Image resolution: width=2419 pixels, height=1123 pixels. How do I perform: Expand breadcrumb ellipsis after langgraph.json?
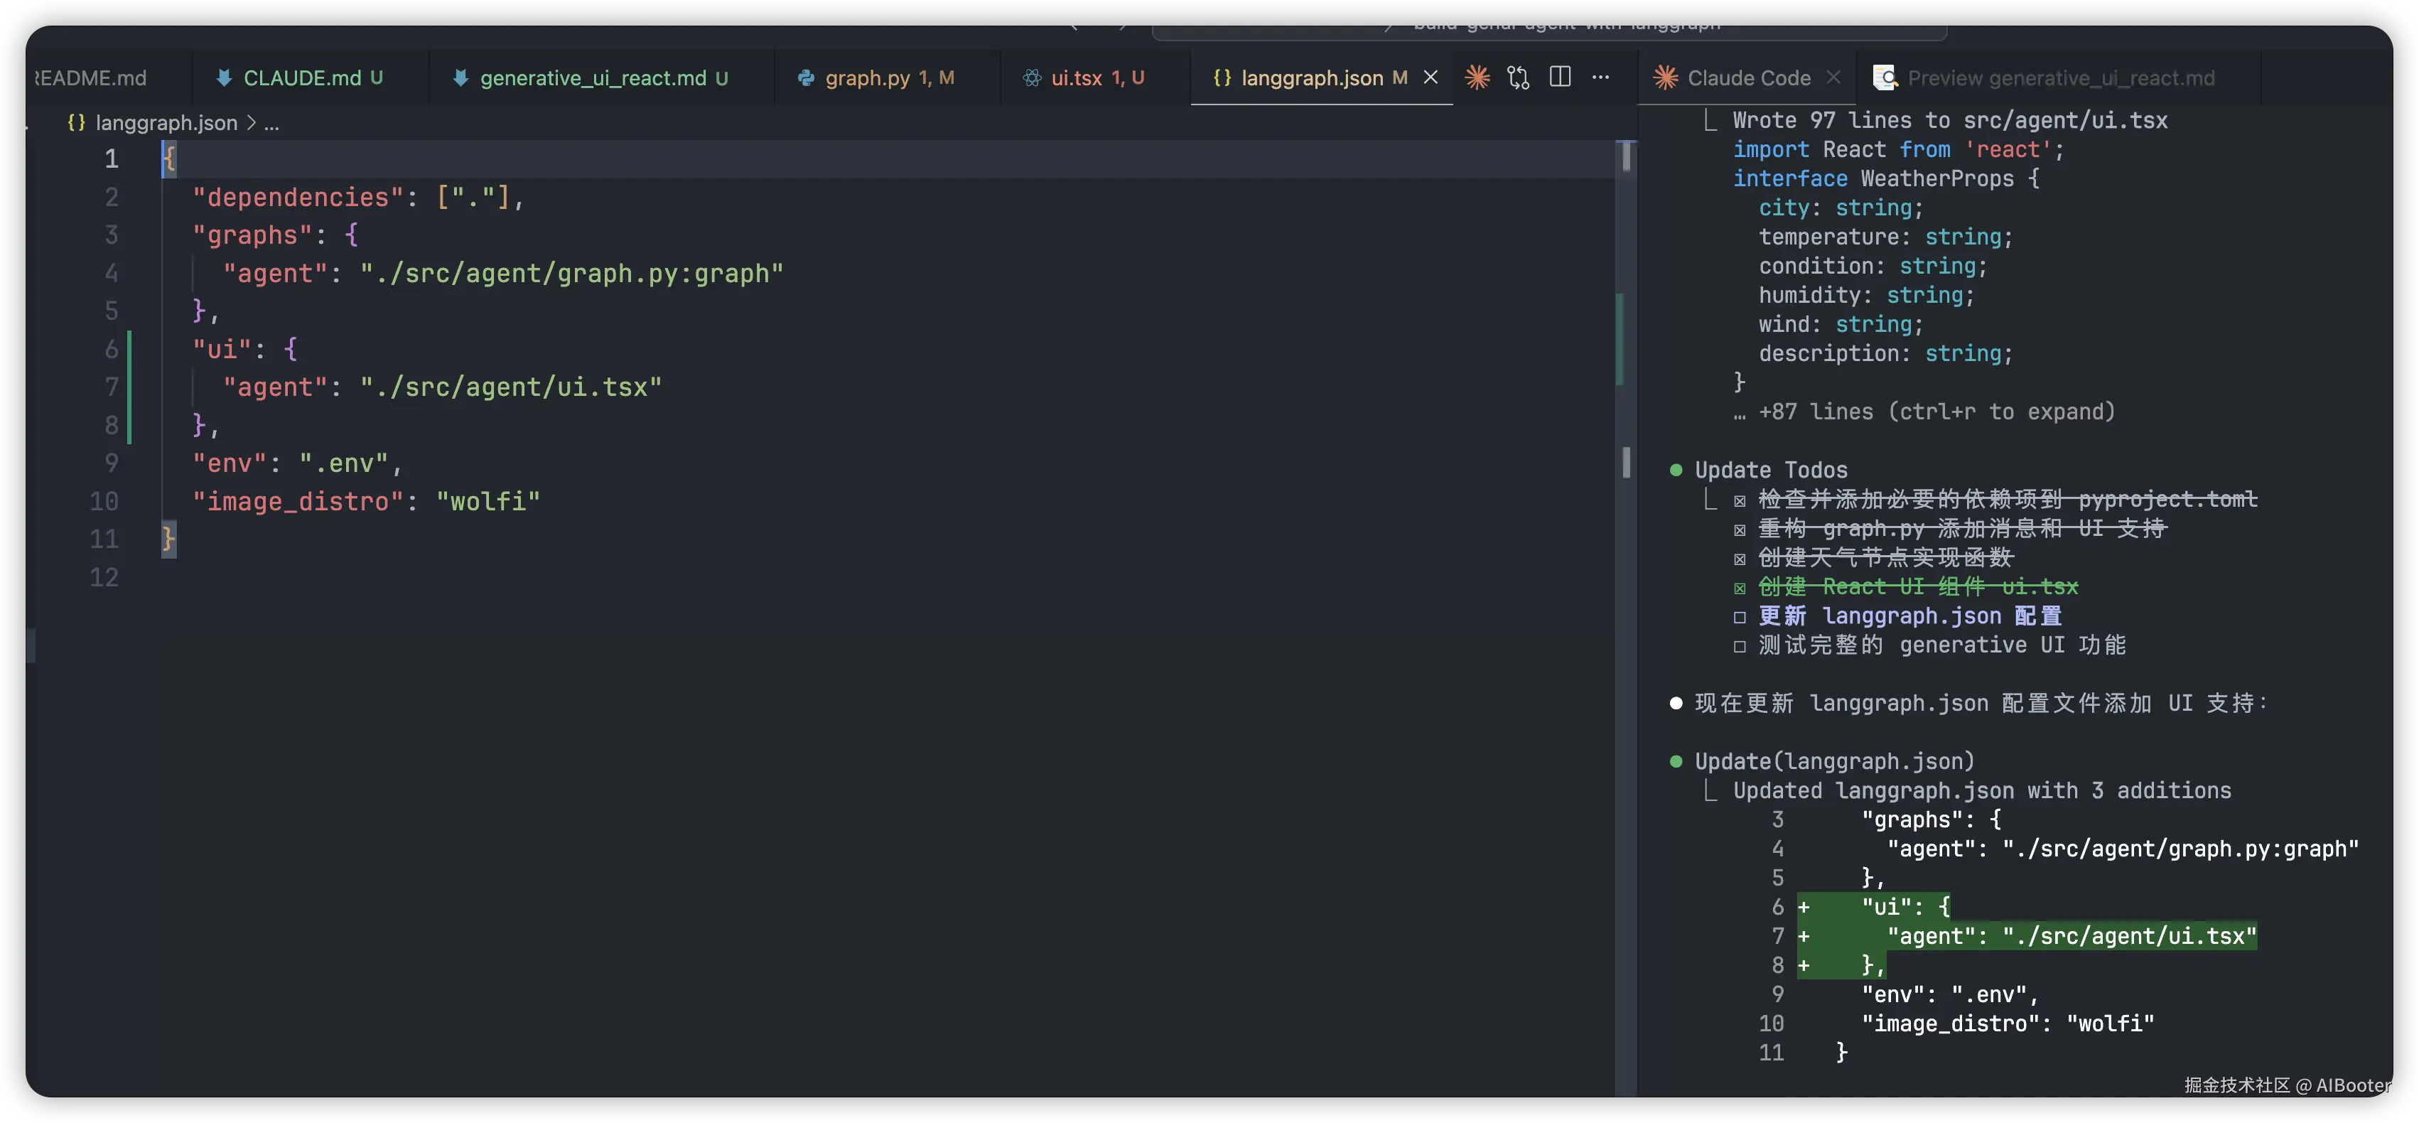(x=271, y=123)
